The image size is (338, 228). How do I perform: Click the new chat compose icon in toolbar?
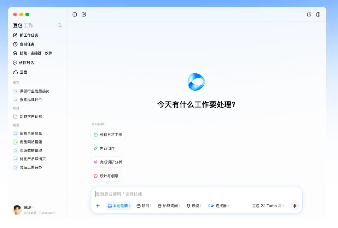(x=84, y=14)
